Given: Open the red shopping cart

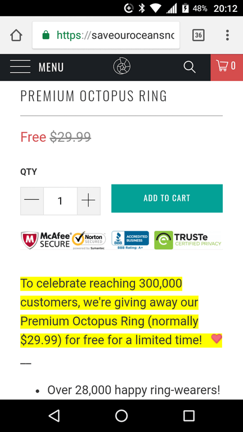Looking at the screenshot, I should coord(227,67).
